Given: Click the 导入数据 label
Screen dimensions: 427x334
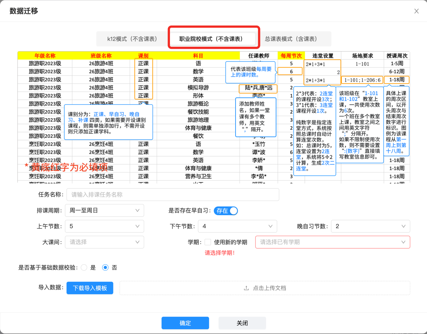Looking at the screenshot, I should click(51, 288).
